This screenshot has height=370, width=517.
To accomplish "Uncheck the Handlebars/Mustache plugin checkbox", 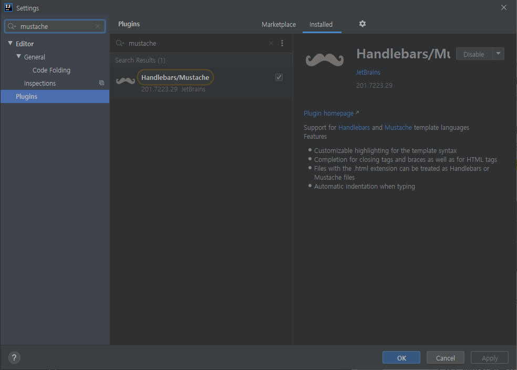I will pyautogui.click(x=279, y=77).
